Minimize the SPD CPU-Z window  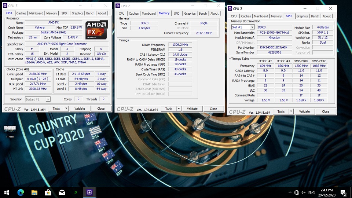[x=305, y=8]
